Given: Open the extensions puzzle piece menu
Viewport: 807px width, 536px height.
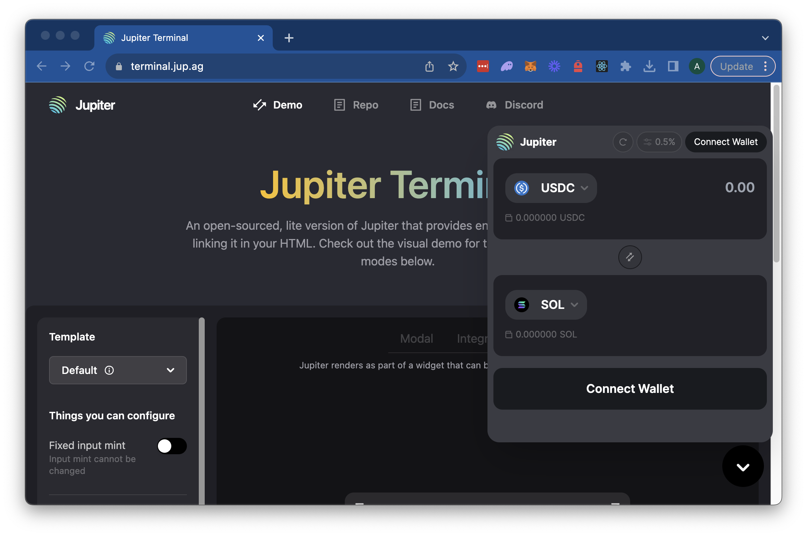Looking at the screenshot, I should 626,66.
